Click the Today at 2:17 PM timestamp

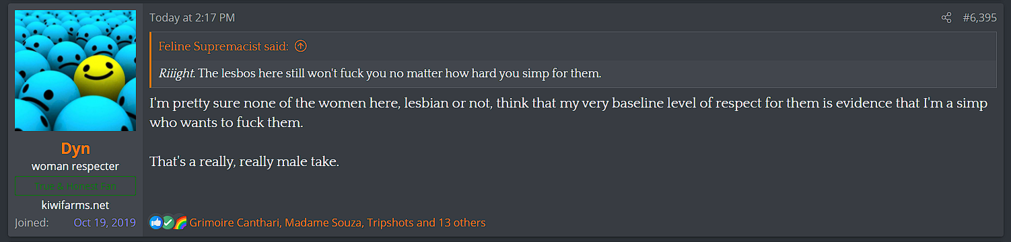pyautogui.click(x=192, y=18)
